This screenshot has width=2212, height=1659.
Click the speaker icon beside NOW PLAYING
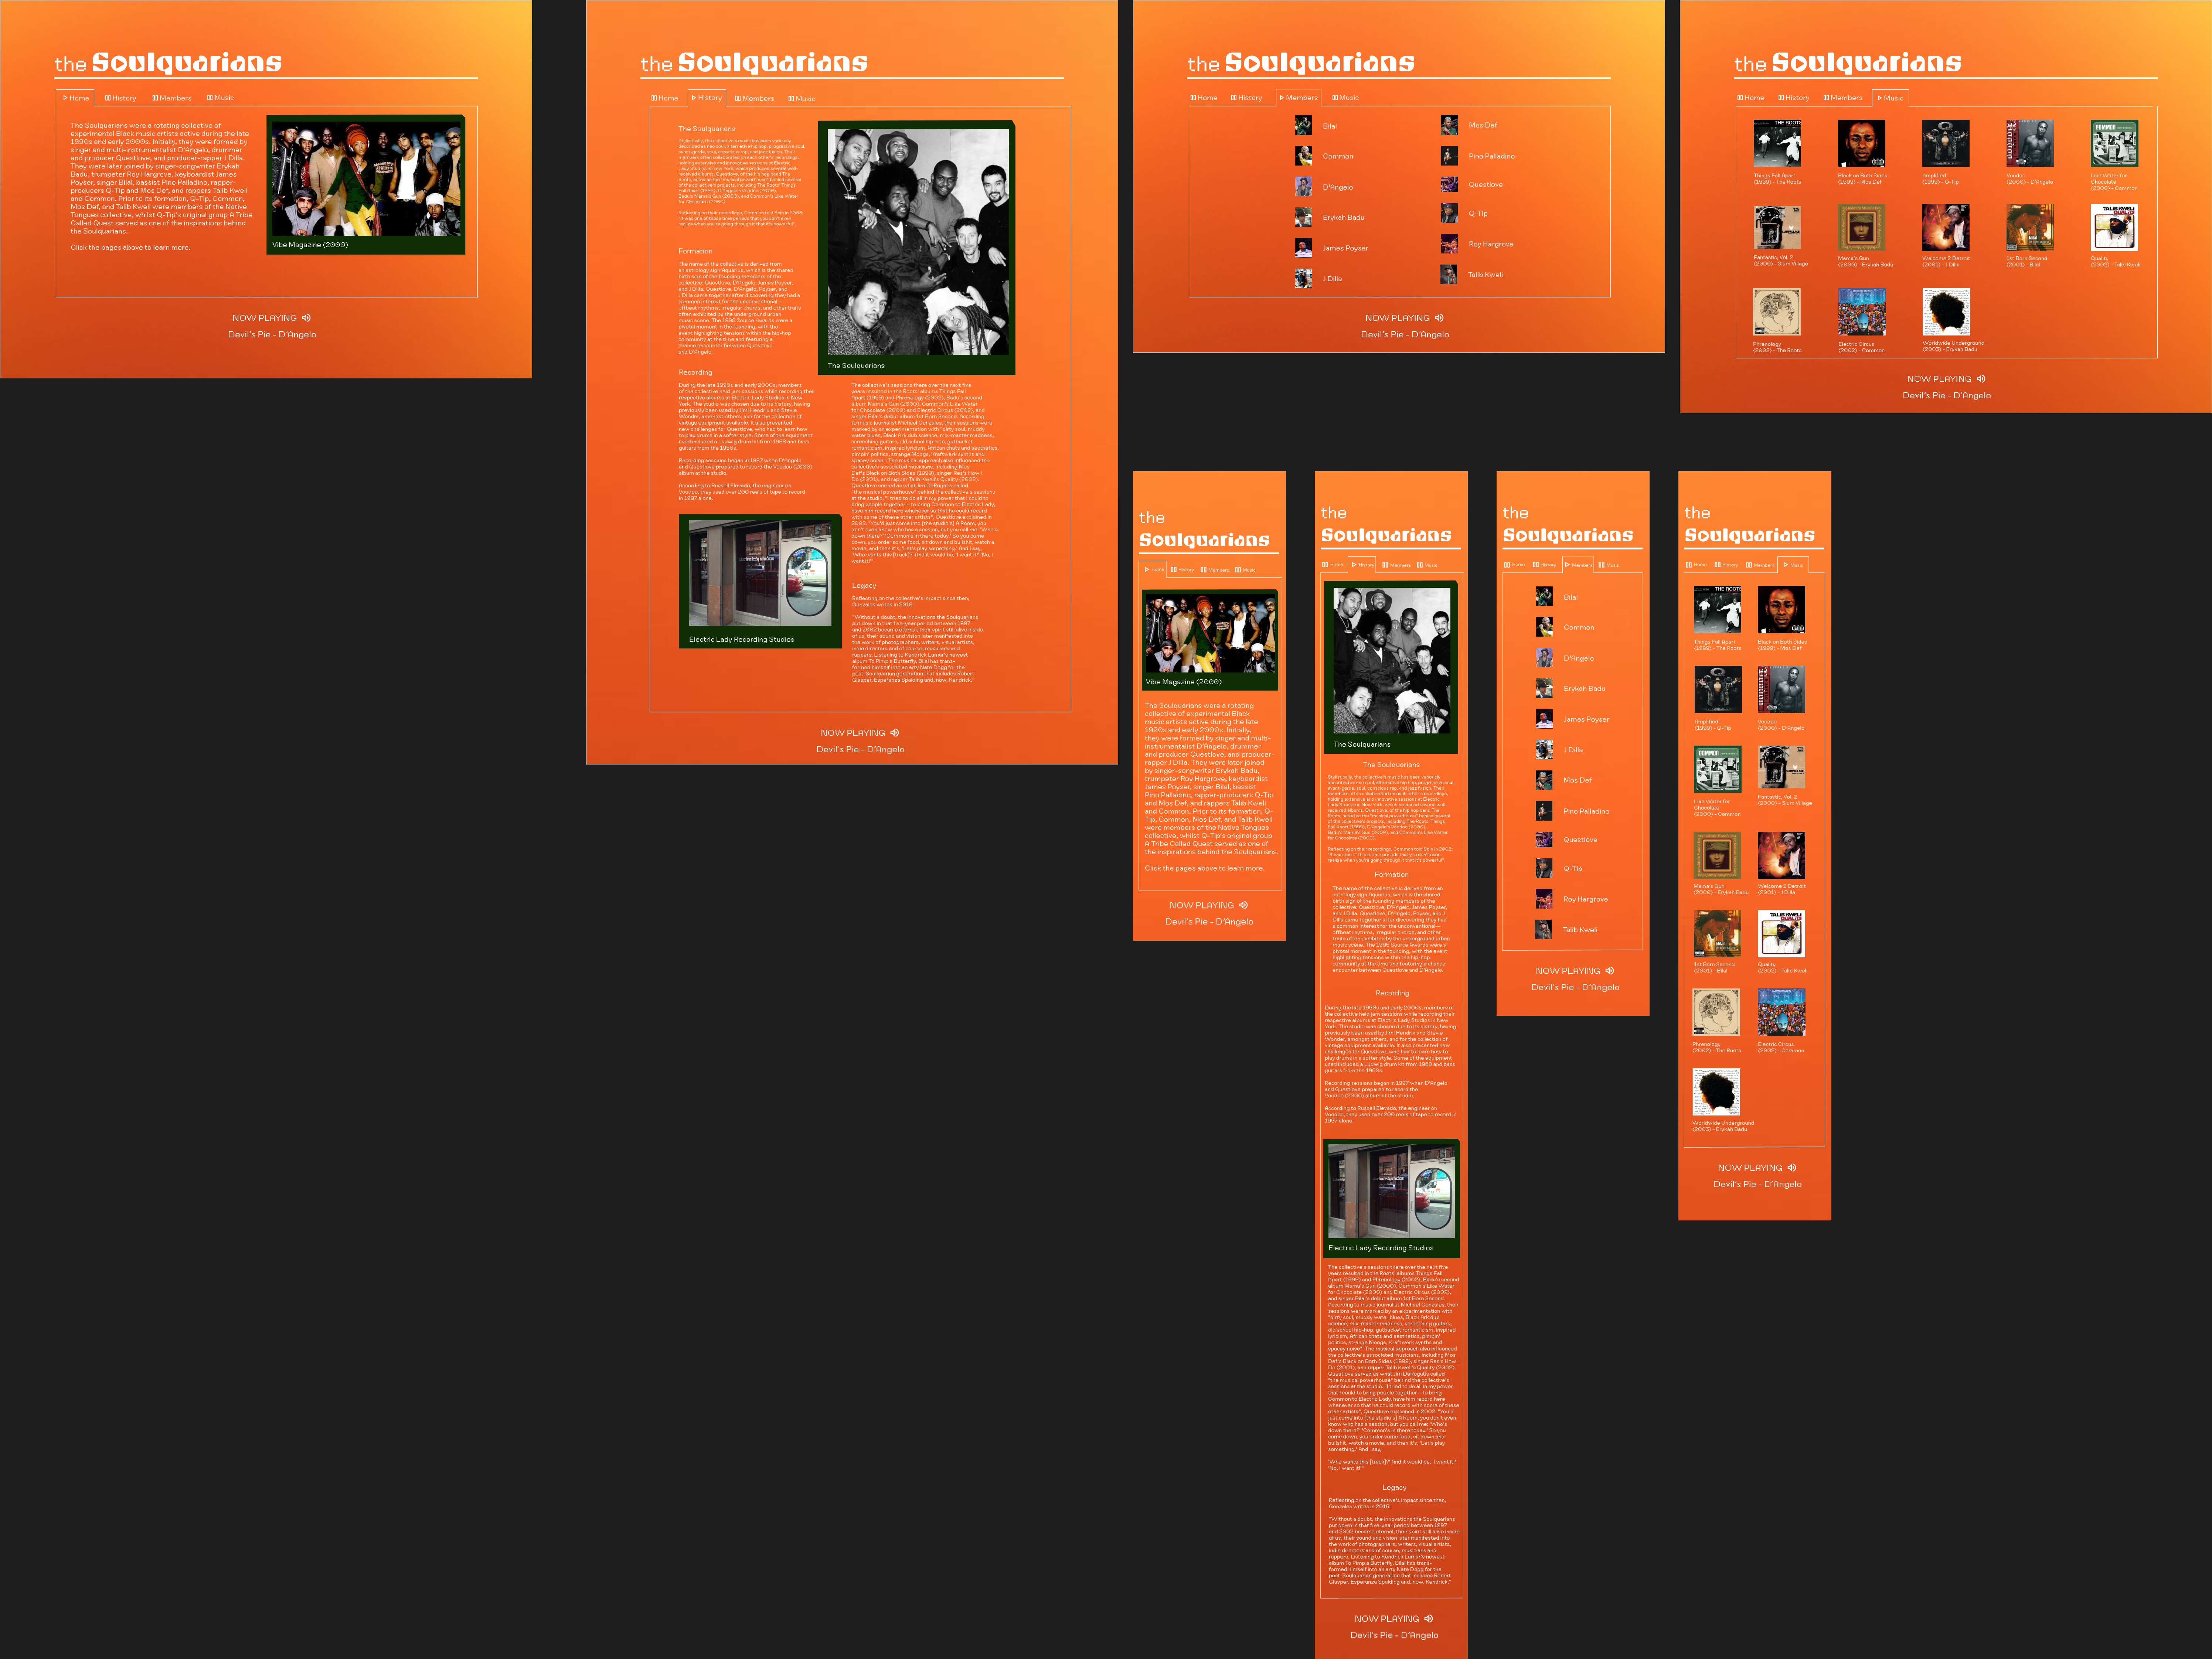point(306,318)
